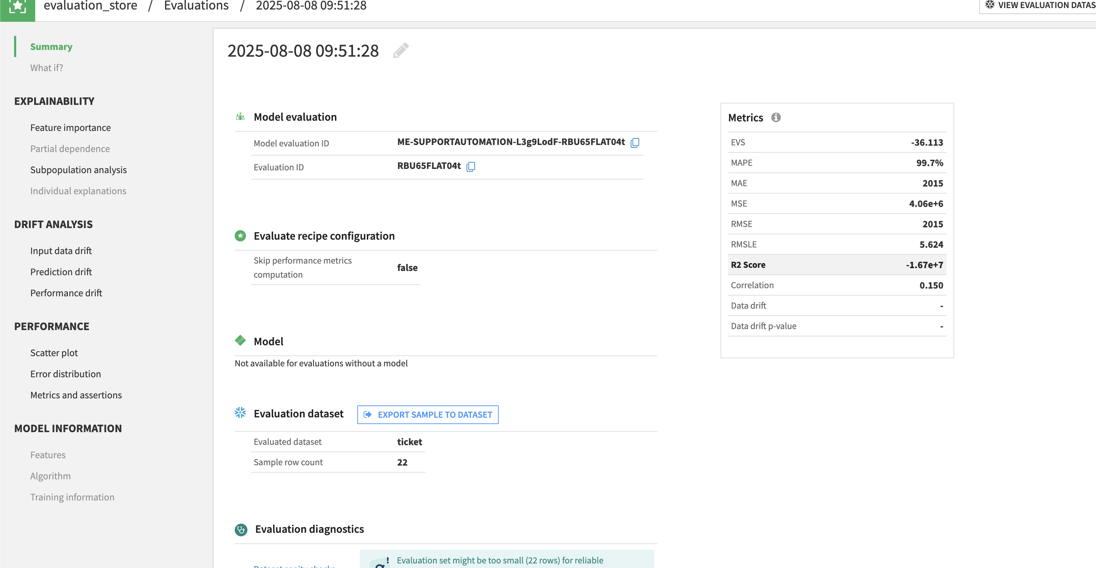1096x568 pixels.
Task: Copy the Evaluation ID RBU65FLAT04t
Action: tap(471, 166)
